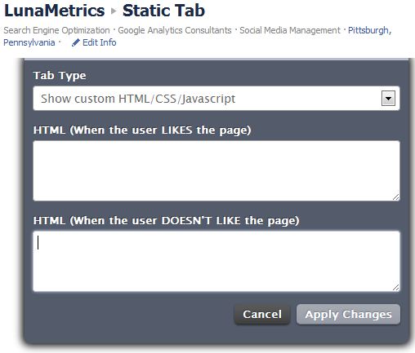Focus the HTML LIKES page text area
Viewport: 415px width, 353px height.
pos(216,170)
